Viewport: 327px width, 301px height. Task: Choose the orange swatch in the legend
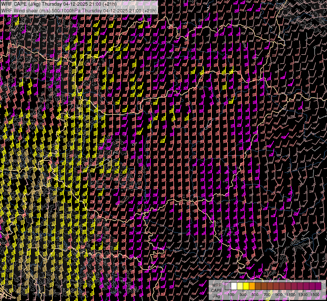(x=252, y=286)
